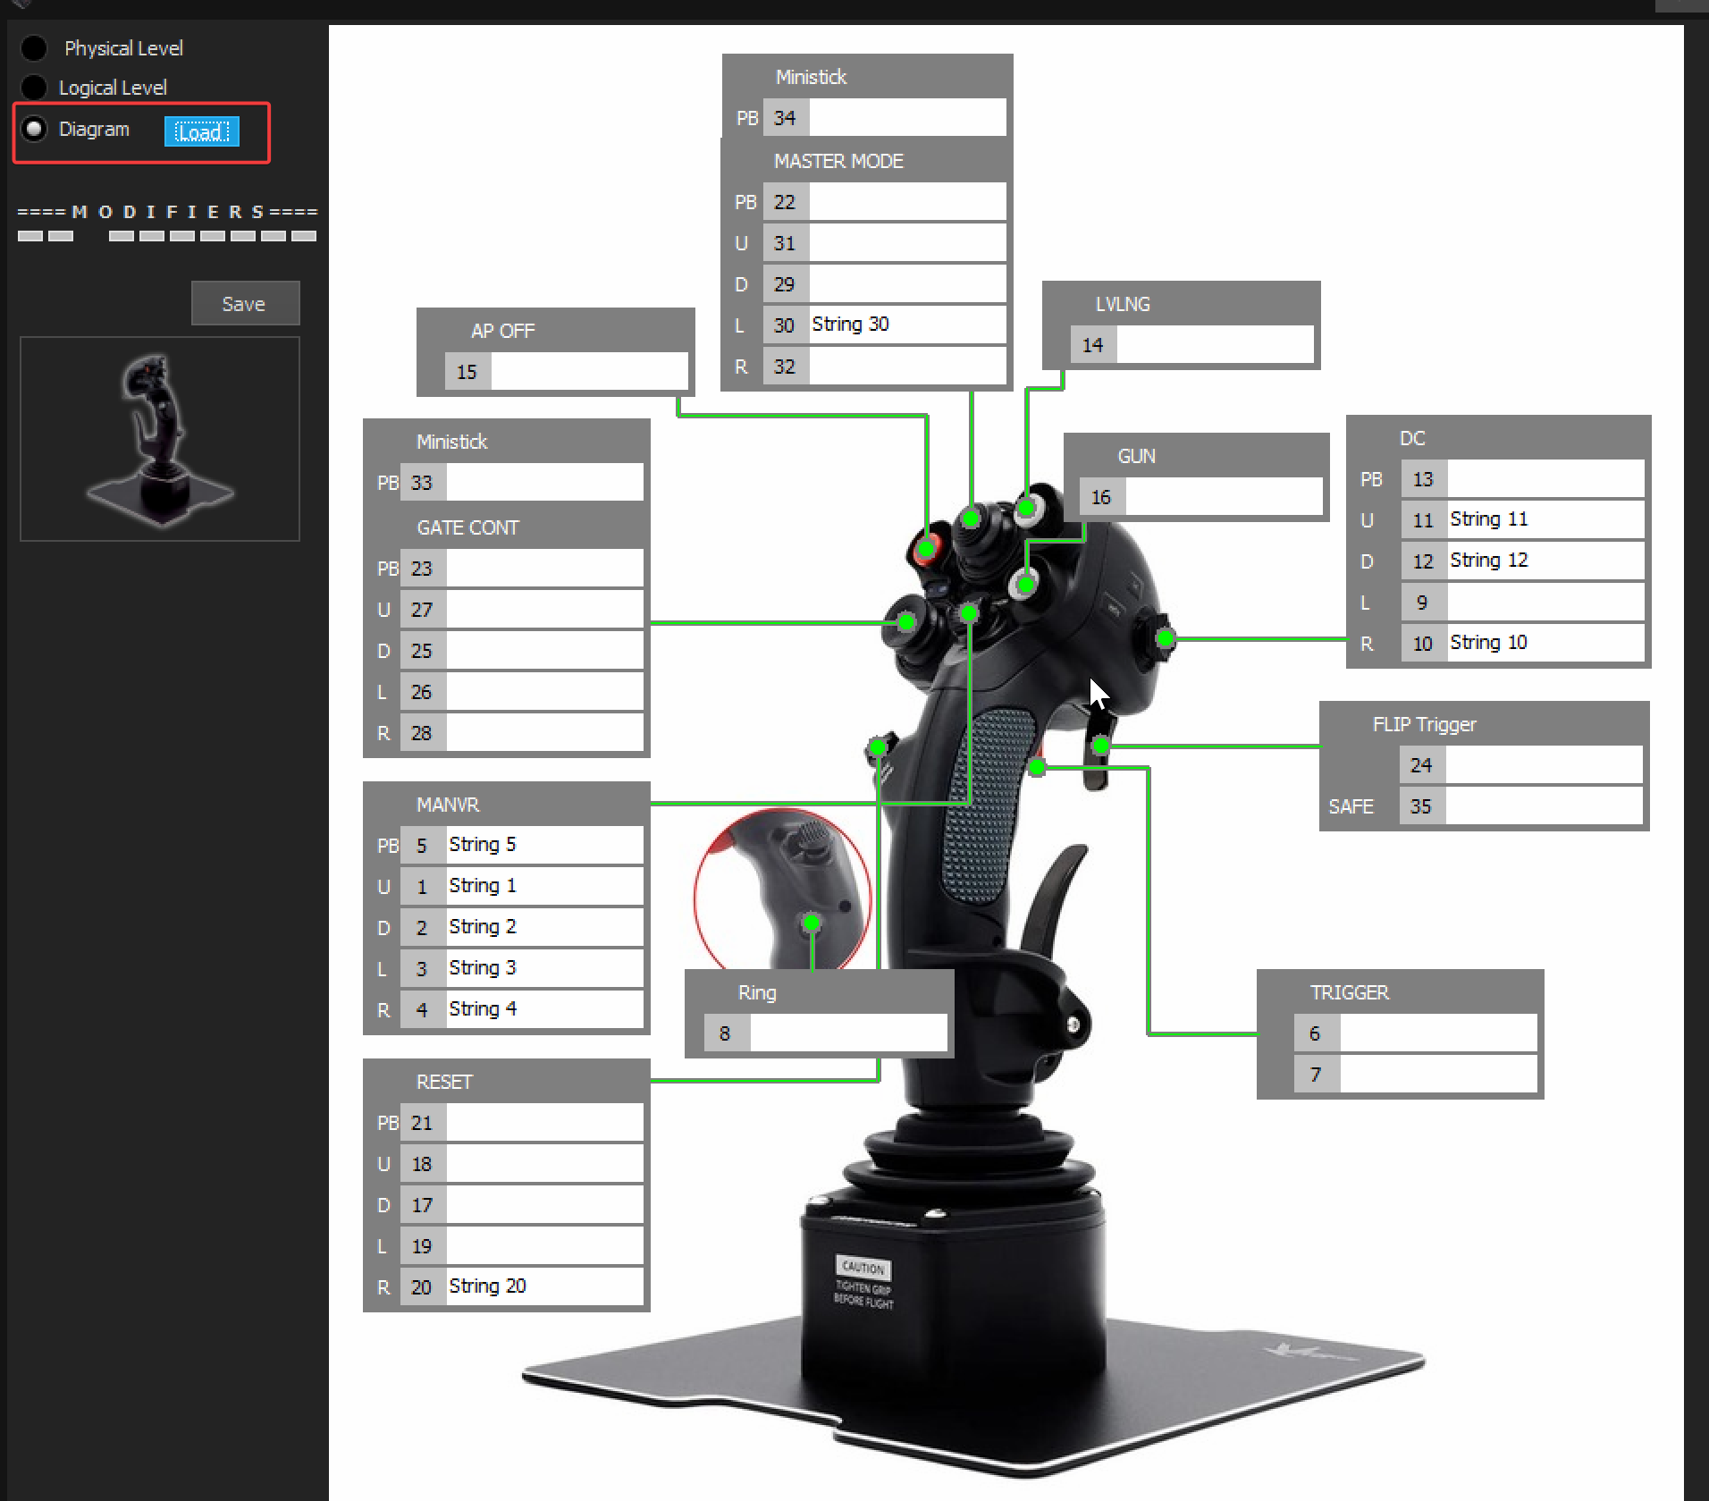Click the FLIP Trigger header label
The height and width of the screenshot is (1501, 1709).
[x=1425, y=724]
